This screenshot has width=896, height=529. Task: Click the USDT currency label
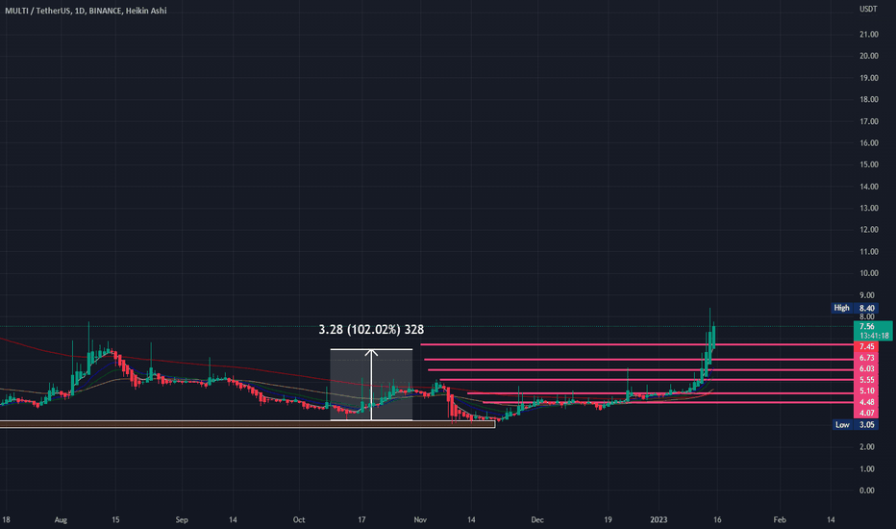click(868, 9)
